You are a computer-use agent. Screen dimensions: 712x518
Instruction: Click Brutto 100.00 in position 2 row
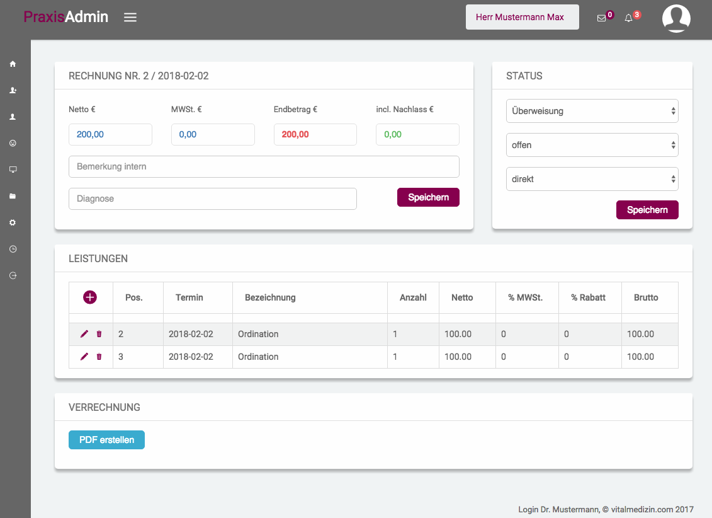[x=641, y=334]
